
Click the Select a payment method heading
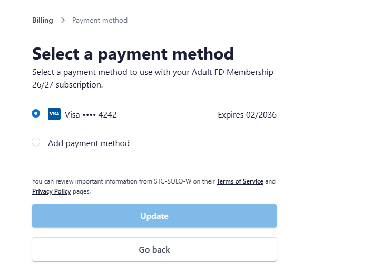coord(133,53)
